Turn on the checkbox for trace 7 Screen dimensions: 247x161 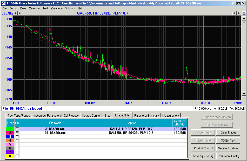[17, 152]
